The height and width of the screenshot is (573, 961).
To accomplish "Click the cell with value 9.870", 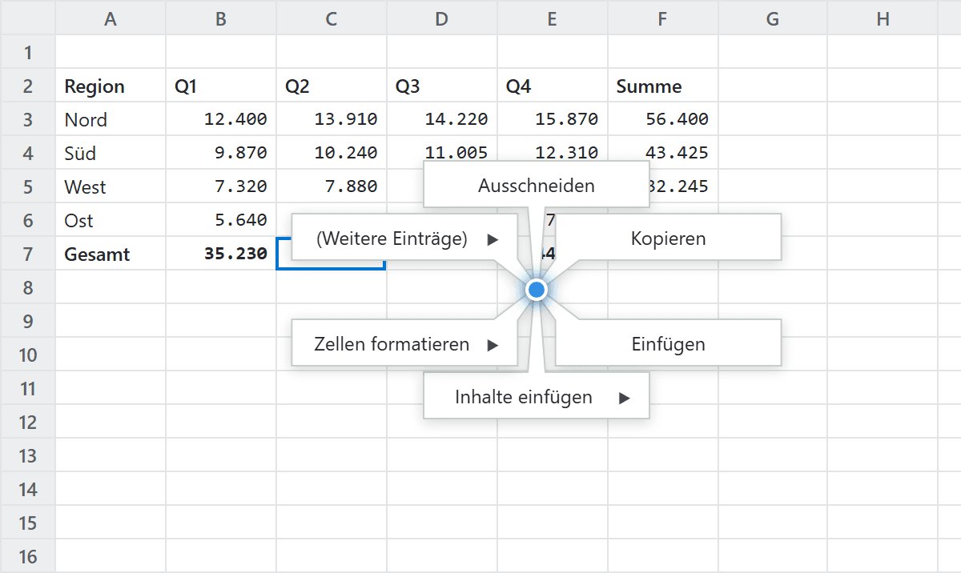I will 221,153.
